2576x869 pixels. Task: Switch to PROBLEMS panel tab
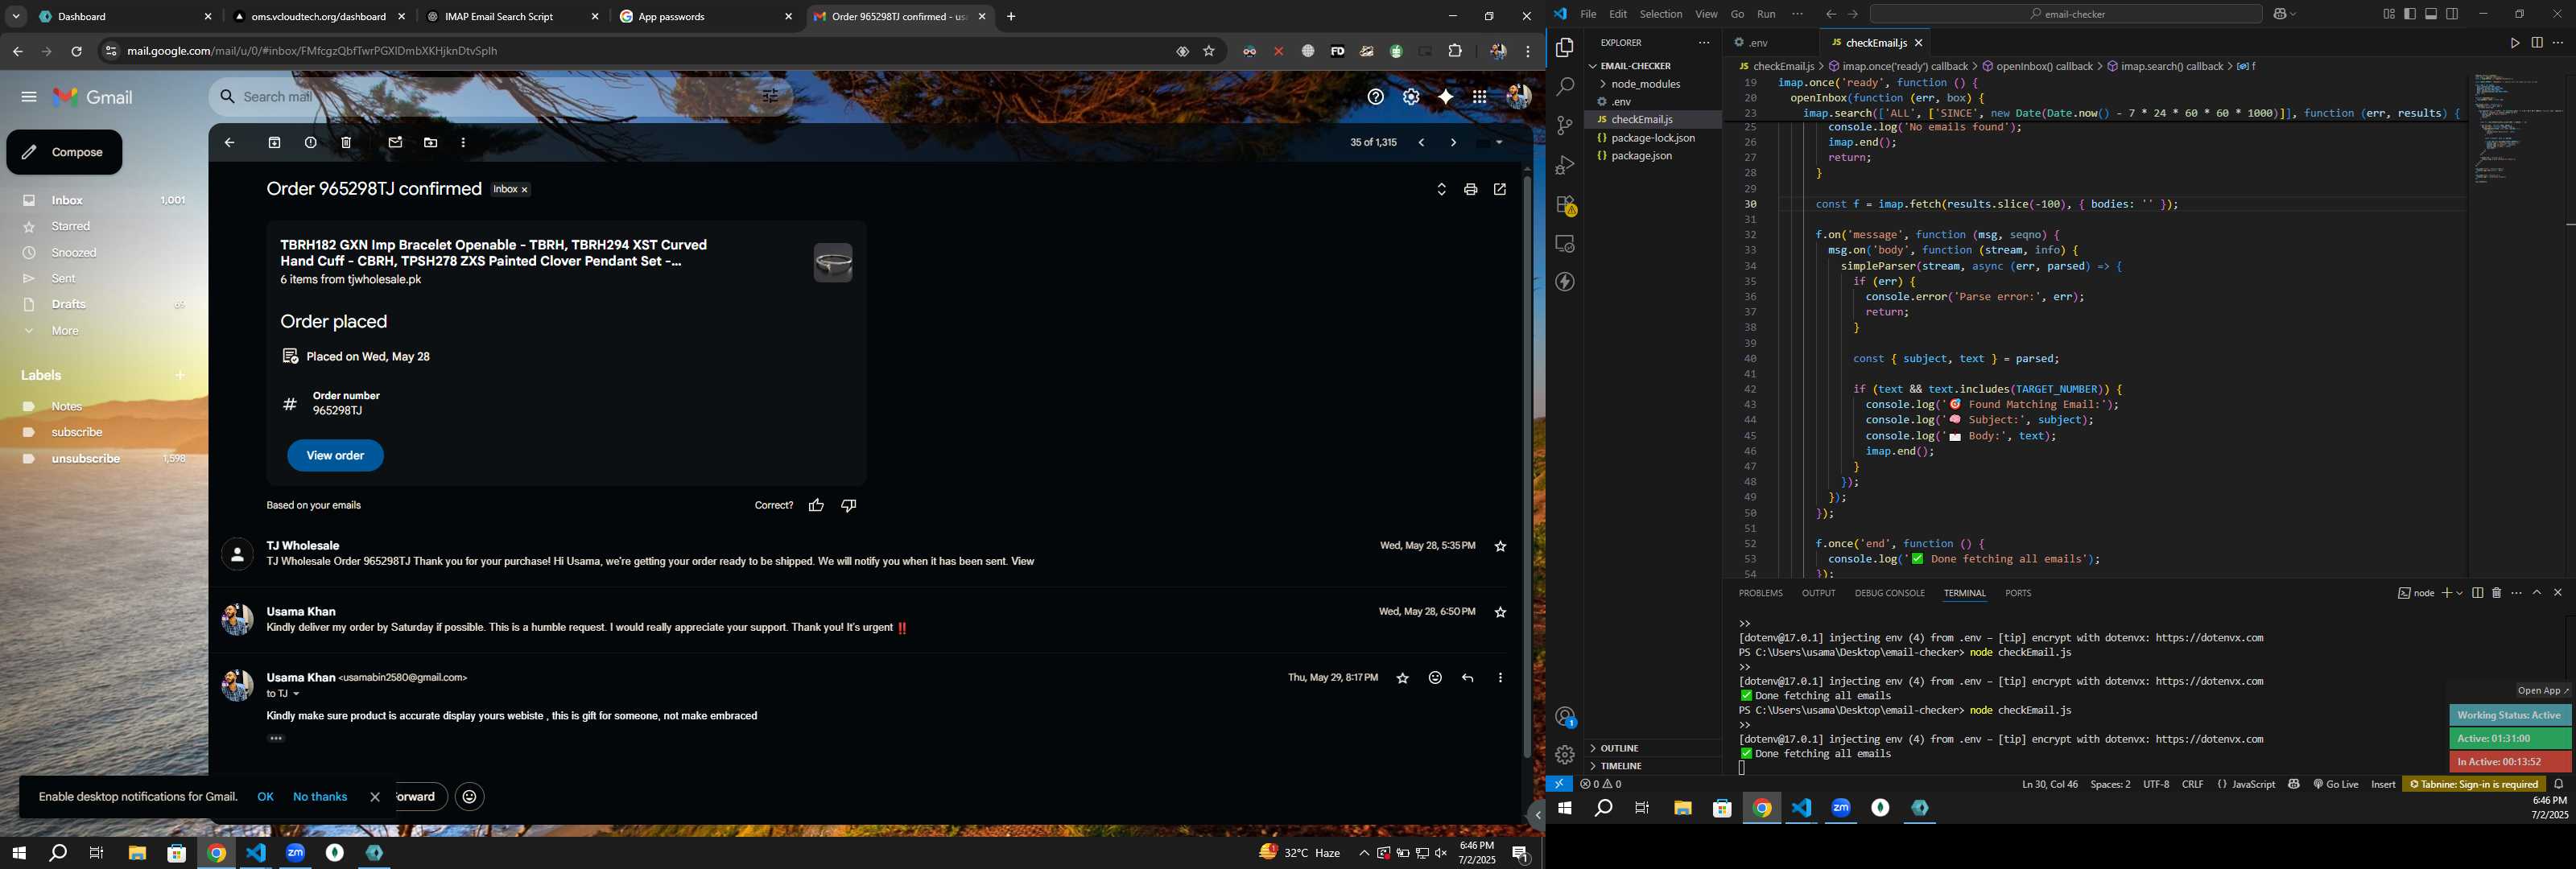click(1760, 594)
